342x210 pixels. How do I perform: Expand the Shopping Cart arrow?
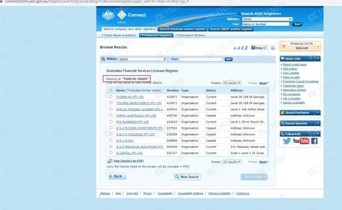tap(318, 46)
